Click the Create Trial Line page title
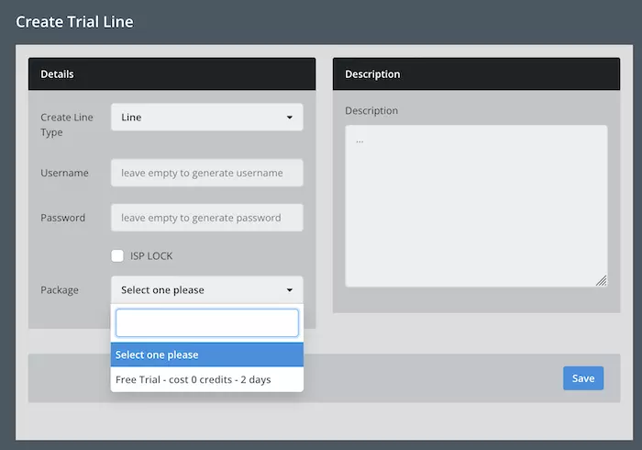642x450 pixels. (74, 21)
